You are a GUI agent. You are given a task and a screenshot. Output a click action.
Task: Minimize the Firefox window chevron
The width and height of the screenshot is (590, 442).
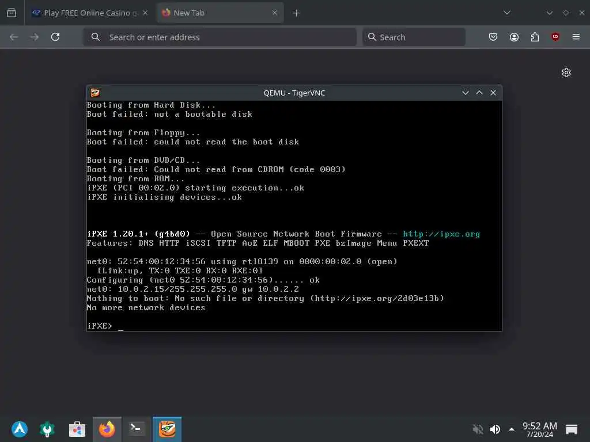click(550, 13)
